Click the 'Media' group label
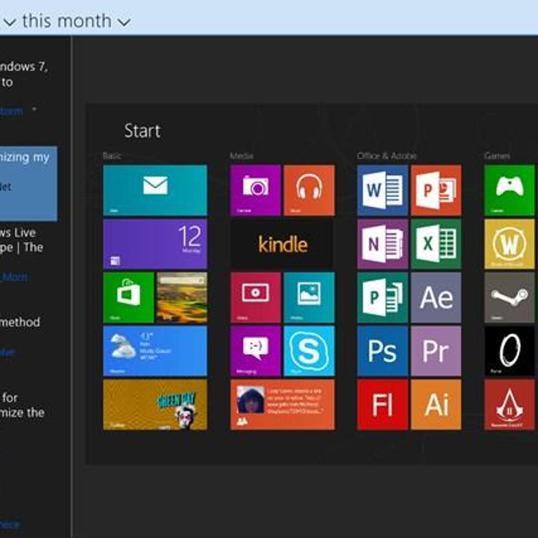The width and height of the screenshot is (538, 538). click(242, 156)
